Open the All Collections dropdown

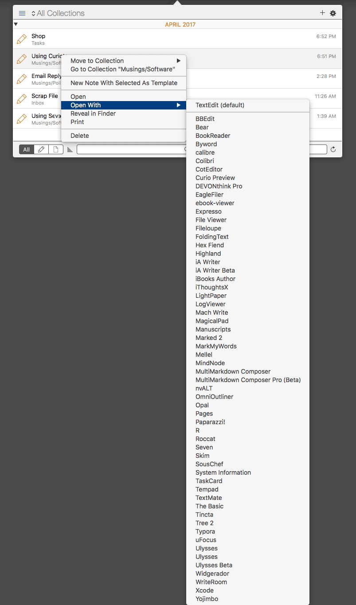(x=58, y=13)
